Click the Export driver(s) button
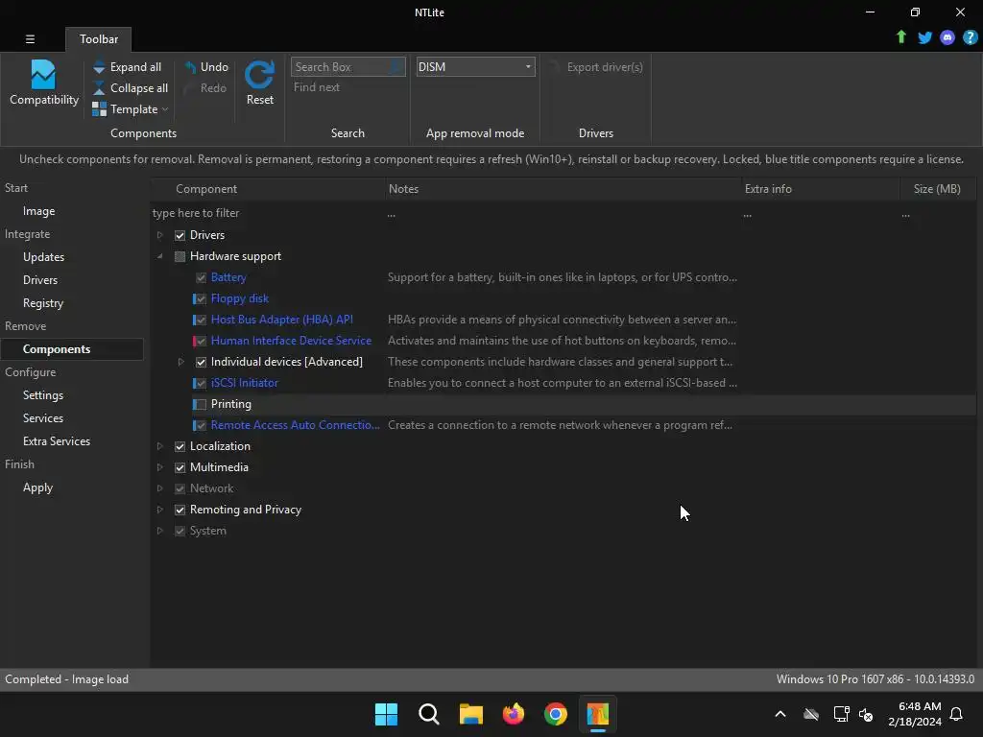 595,67
